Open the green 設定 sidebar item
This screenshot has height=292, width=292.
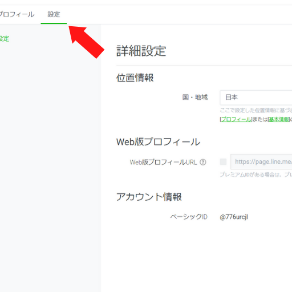point(5,39)
